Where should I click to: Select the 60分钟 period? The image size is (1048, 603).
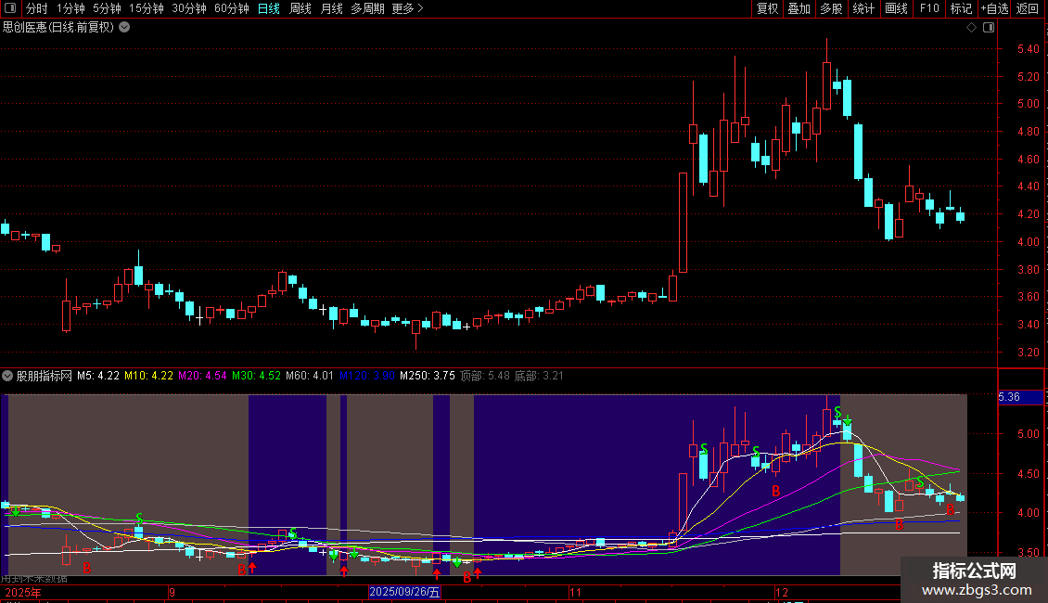pos(232,8)
